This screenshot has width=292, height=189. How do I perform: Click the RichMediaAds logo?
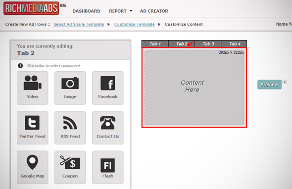(31, 8)
